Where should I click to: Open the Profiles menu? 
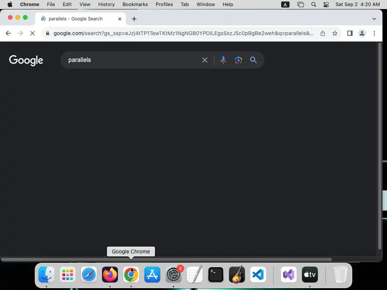coord(164,5)
